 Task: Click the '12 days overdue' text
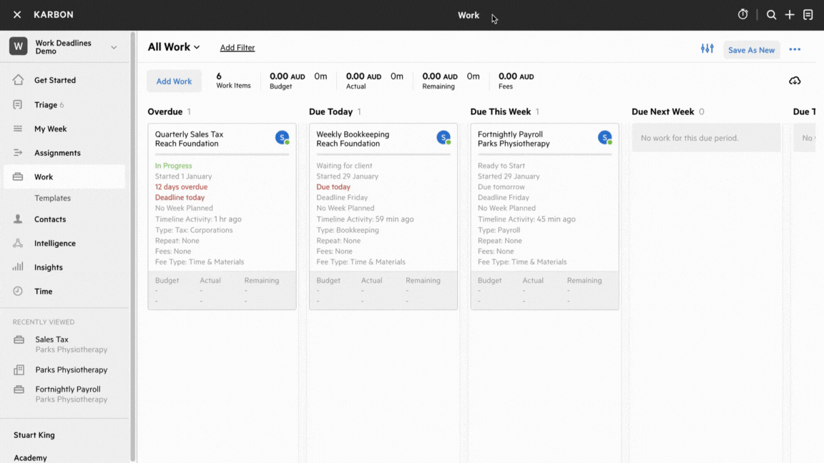[181, 187]
